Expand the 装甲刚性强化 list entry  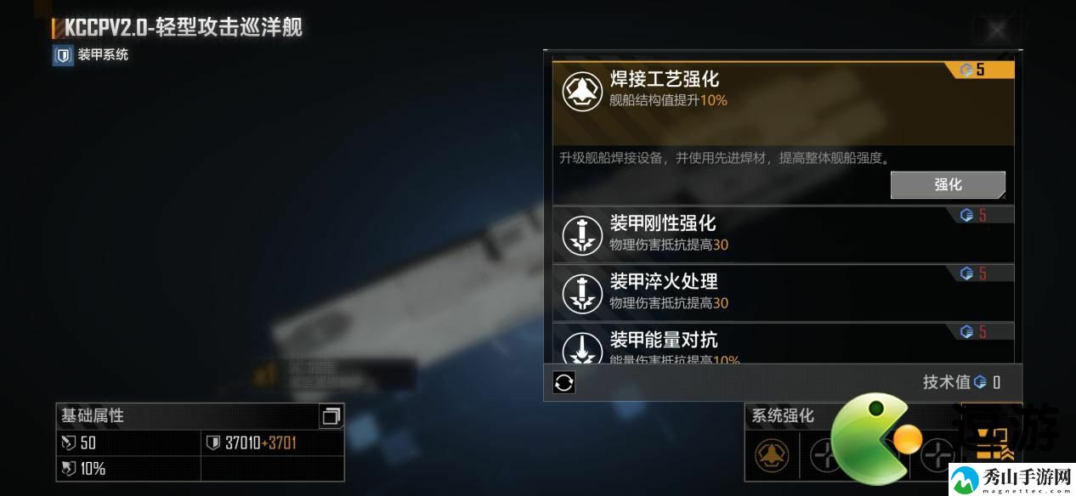coord(783,233)
